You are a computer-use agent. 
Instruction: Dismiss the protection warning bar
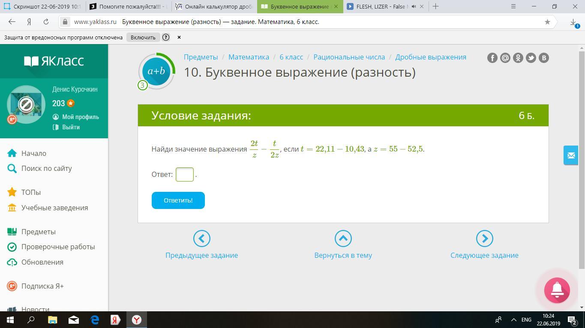point(179,37)
